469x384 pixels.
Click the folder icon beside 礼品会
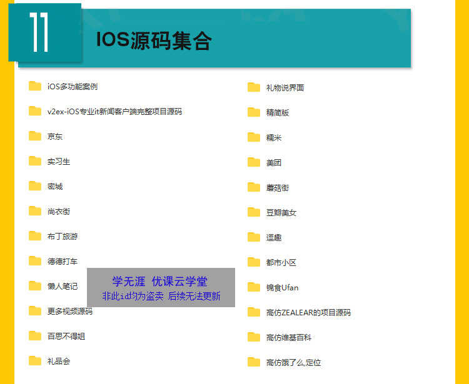click(x=35, y=361)
